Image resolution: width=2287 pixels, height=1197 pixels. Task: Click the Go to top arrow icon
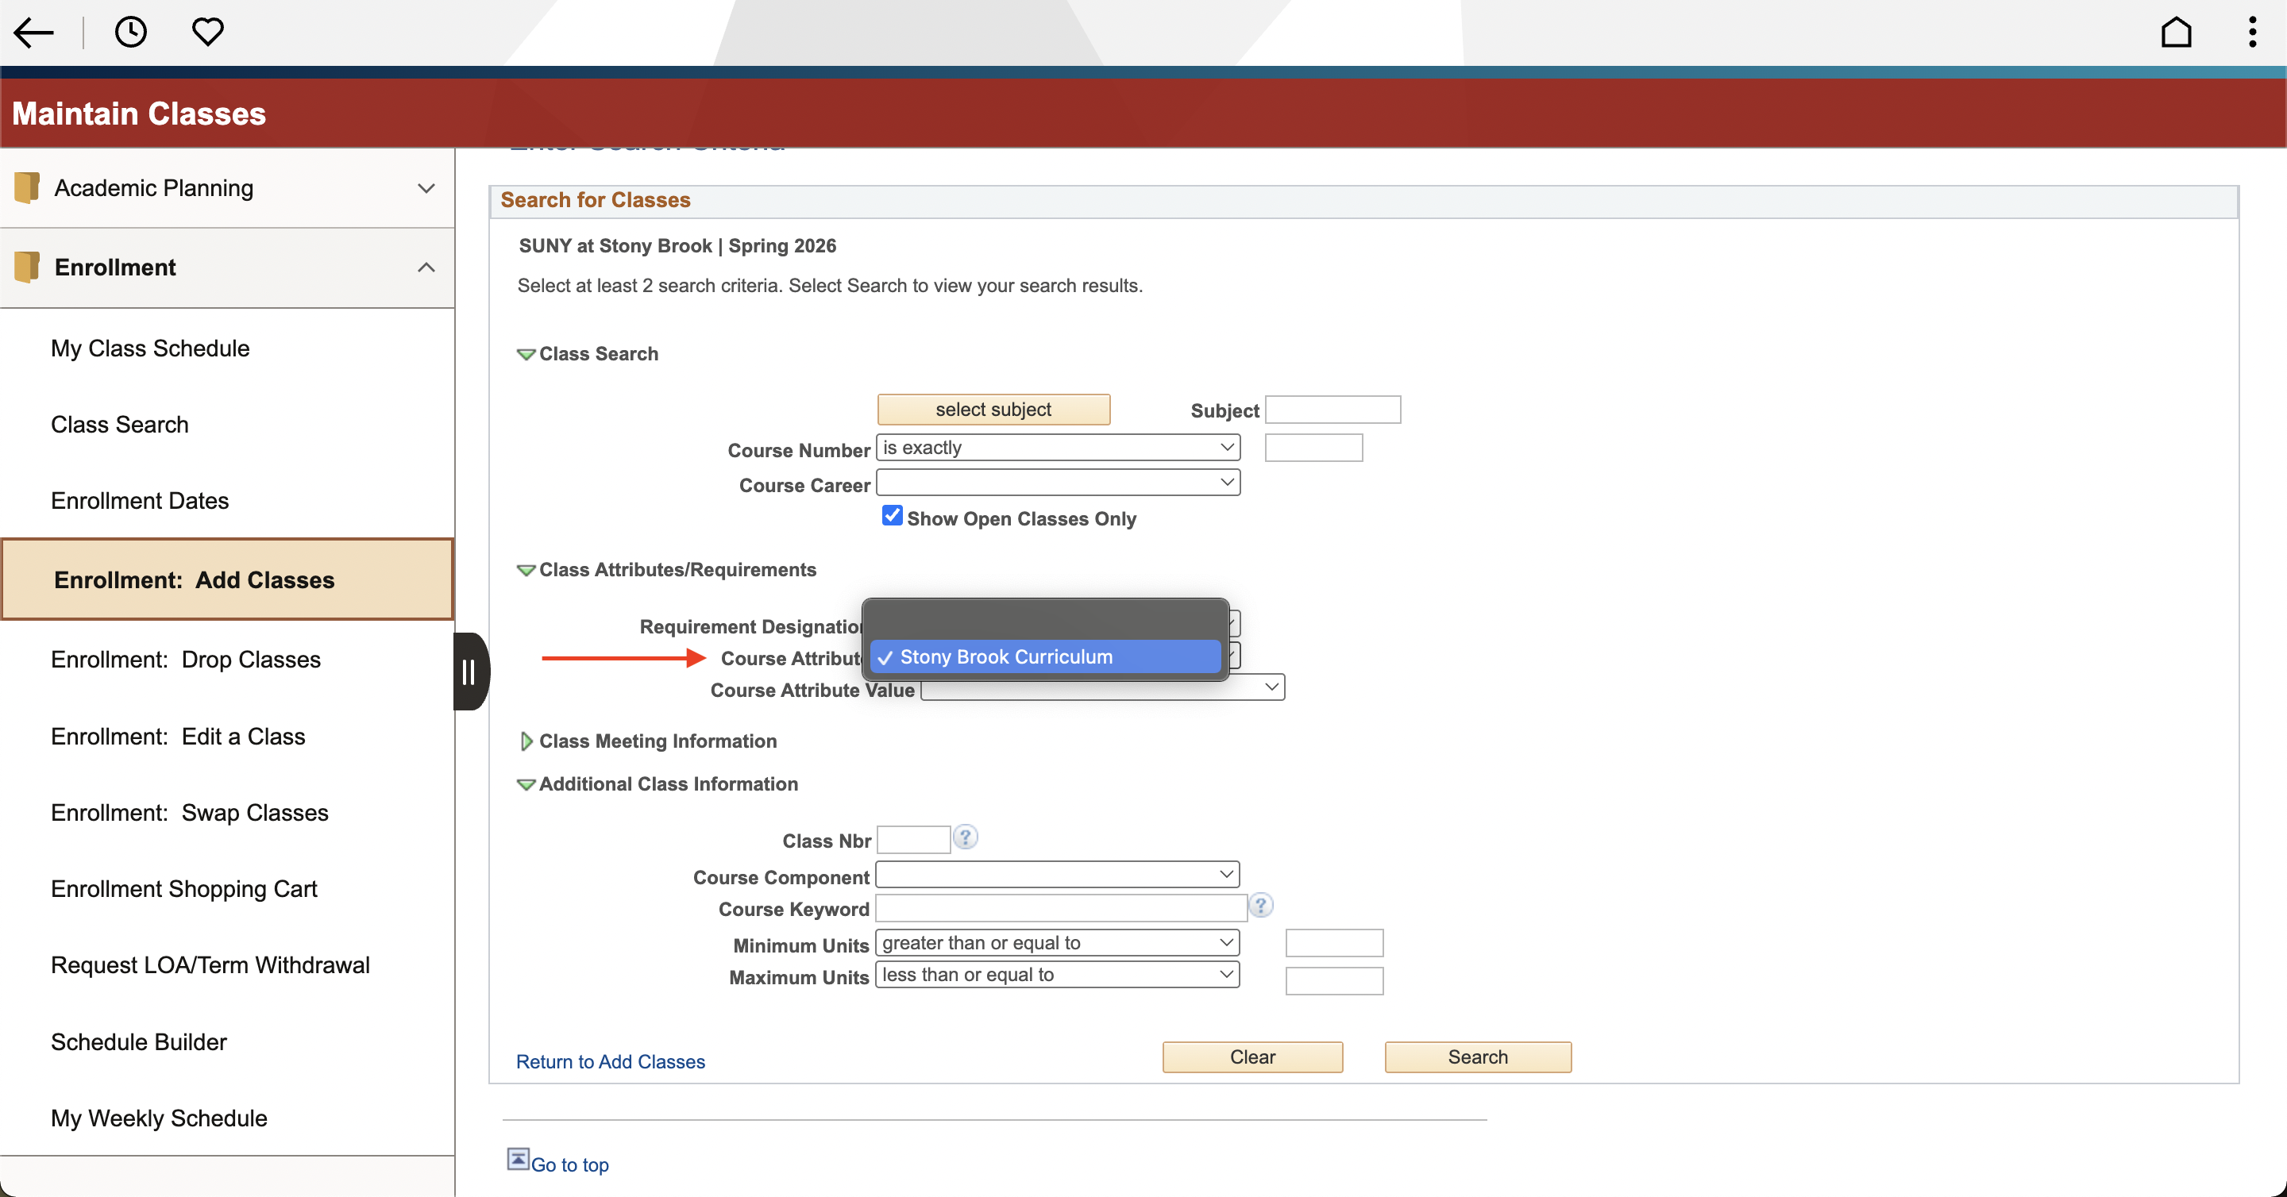[518, 1160]
